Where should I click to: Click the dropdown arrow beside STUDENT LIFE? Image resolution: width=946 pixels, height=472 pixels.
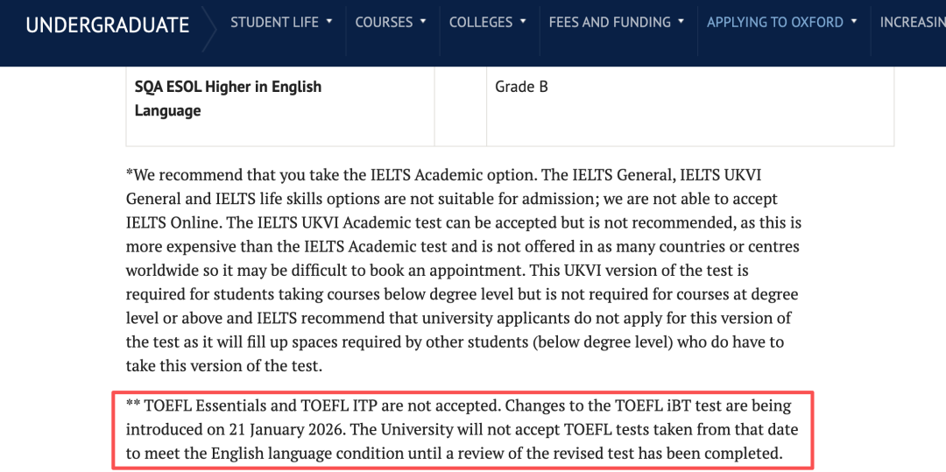tap(329, 22)
